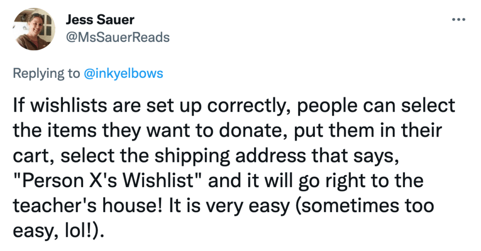
Task: Open the three-dot More options menu
Action: (459, 20)
